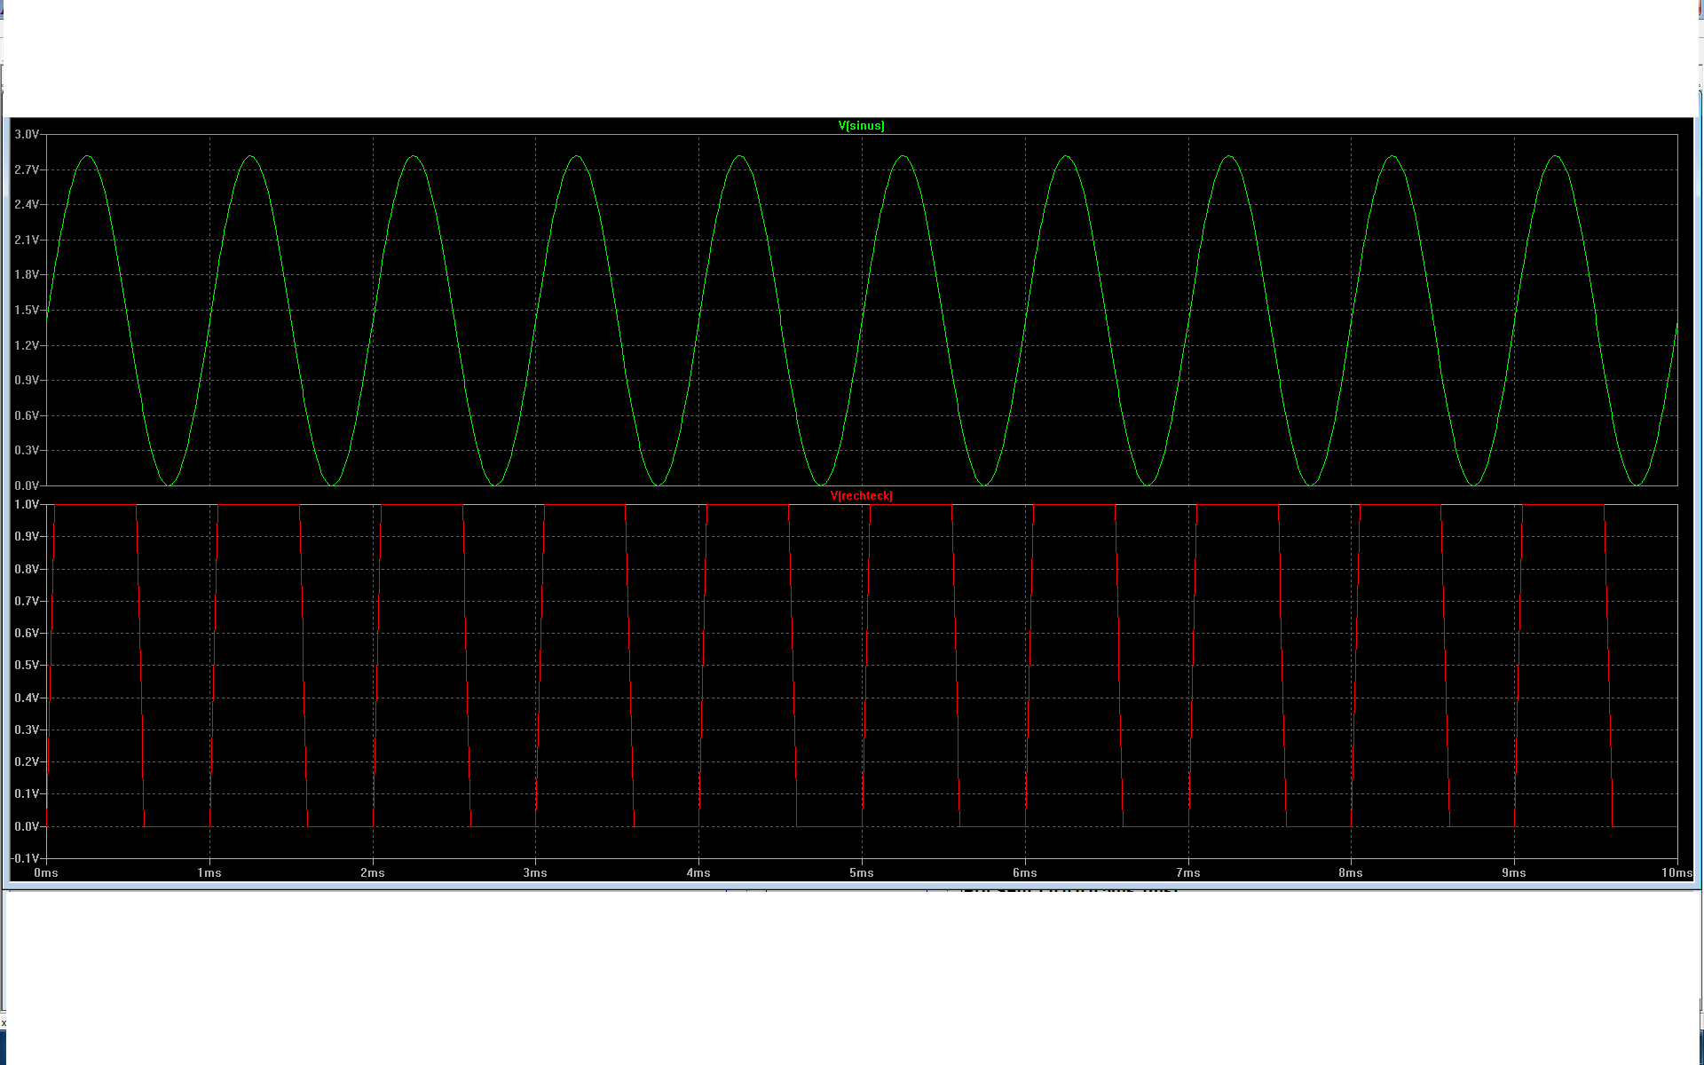Viewport: 1704px width, 1065px height.
Task: Click the 9ms time axis label
Action: 1514,873
